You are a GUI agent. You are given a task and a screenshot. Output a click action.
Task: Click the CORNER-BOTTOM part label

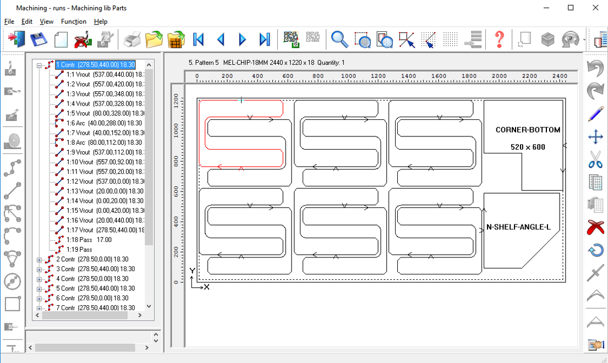tap(528, 130)
